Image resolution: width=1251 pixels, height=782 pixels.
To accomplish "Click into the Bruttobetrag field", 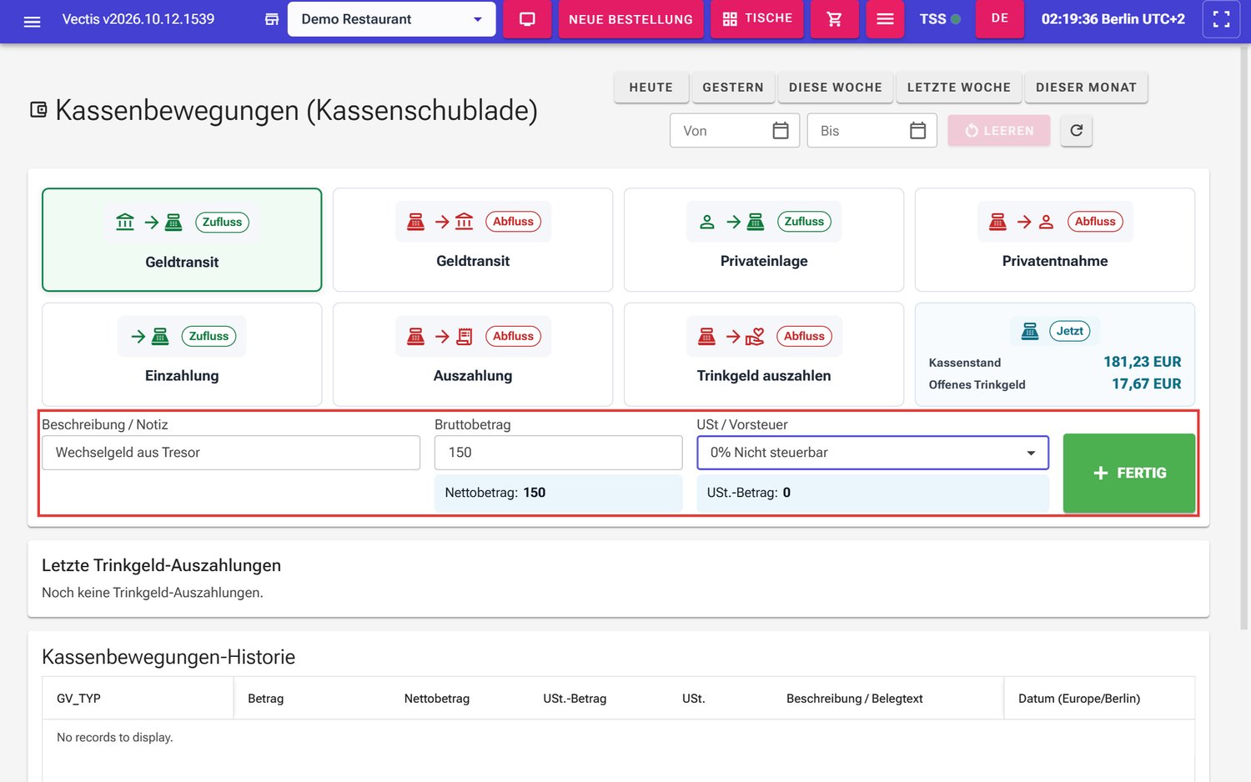I will [559, 453].
